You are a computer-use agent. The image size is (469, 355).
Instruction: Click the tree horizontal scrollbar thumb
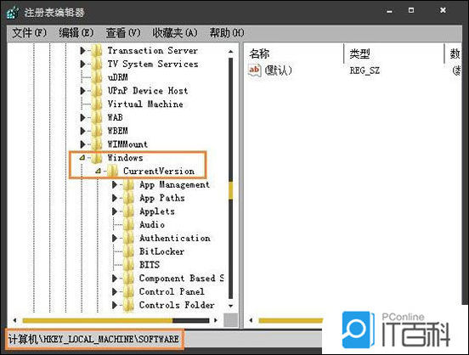point(98,321)
